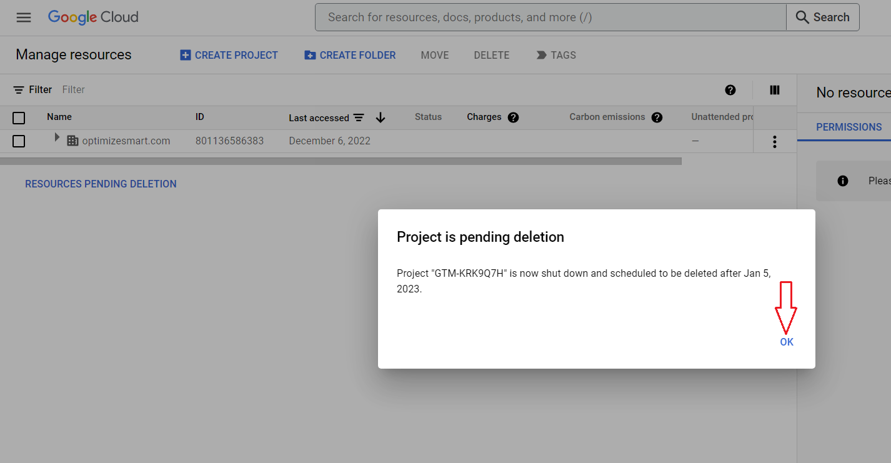This screenshot has width=891, height=463.
Task: Sort by the ID column header
Action: tap(200, 117)
